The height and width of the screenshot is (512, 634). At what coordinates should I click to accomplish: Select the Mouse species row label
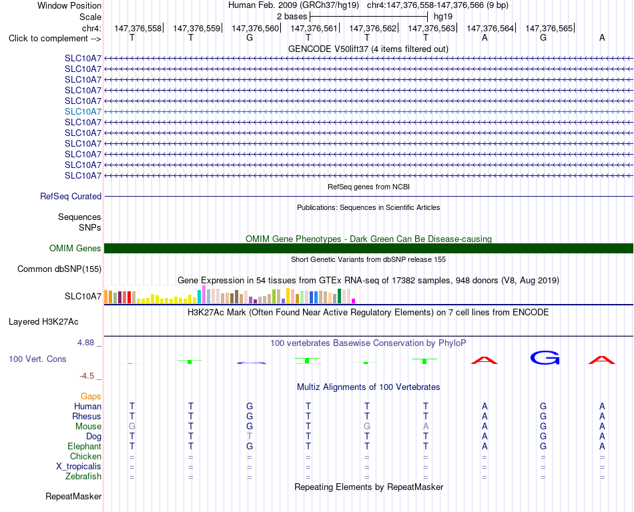88,427
